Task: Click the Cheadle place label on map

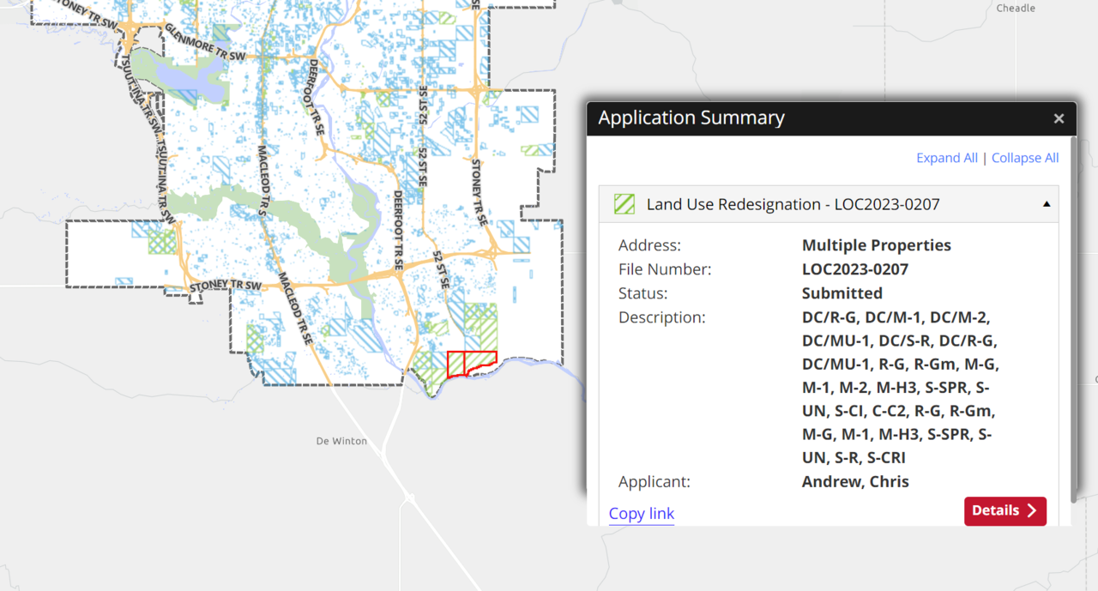Action: 1016,9
